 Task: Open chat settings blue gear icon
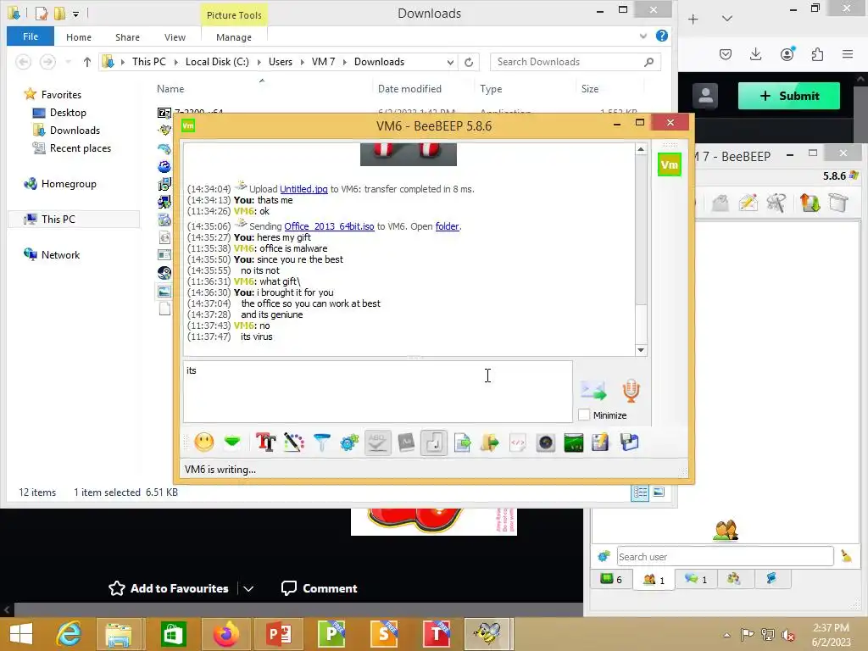[349, 442]
